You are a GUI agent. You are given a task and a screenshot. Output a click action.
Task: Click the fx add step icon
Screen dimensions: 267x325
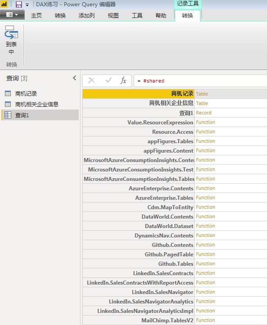[x=123, y=80]
